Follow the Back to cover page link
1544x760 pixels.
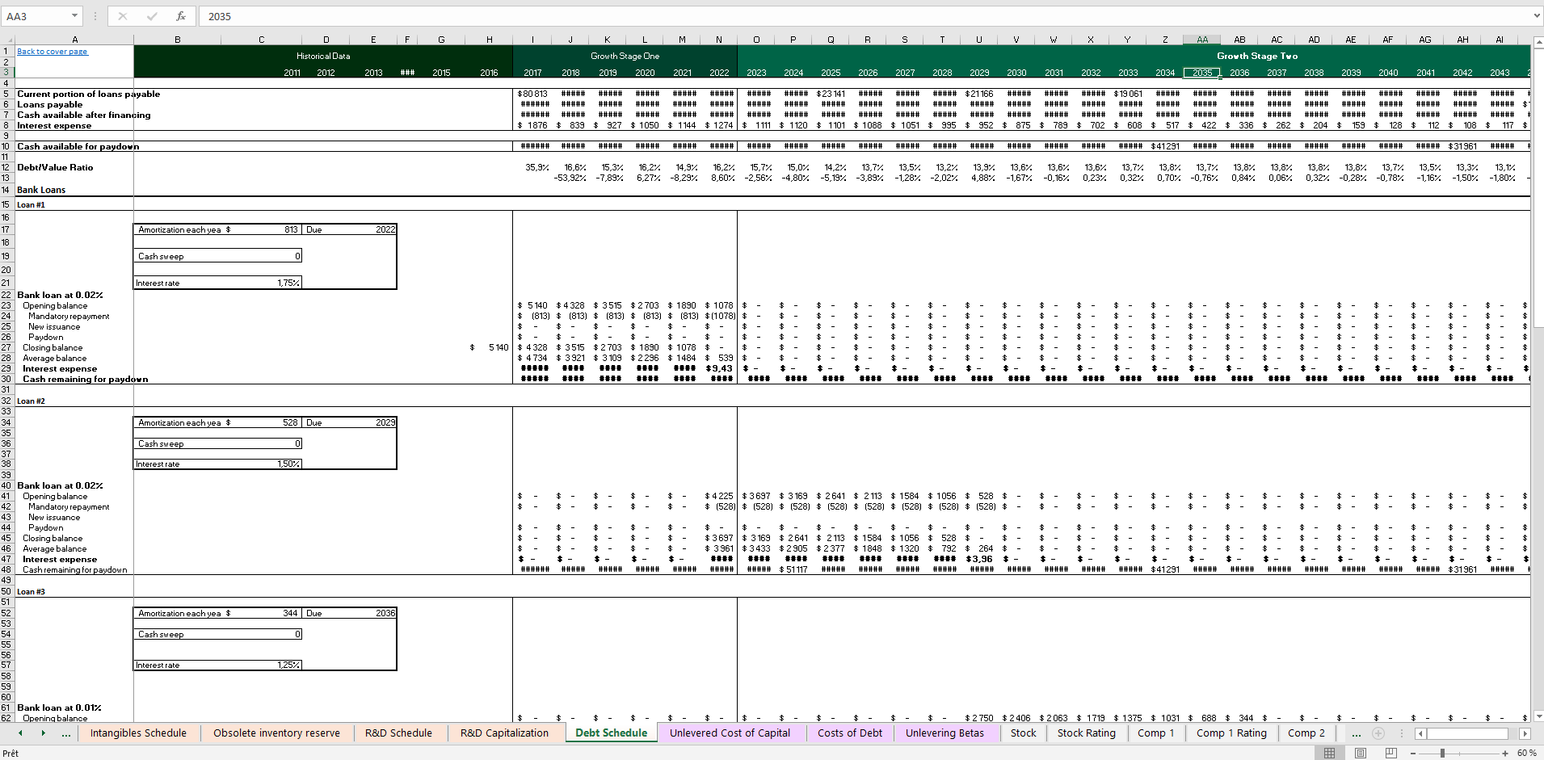53,52
